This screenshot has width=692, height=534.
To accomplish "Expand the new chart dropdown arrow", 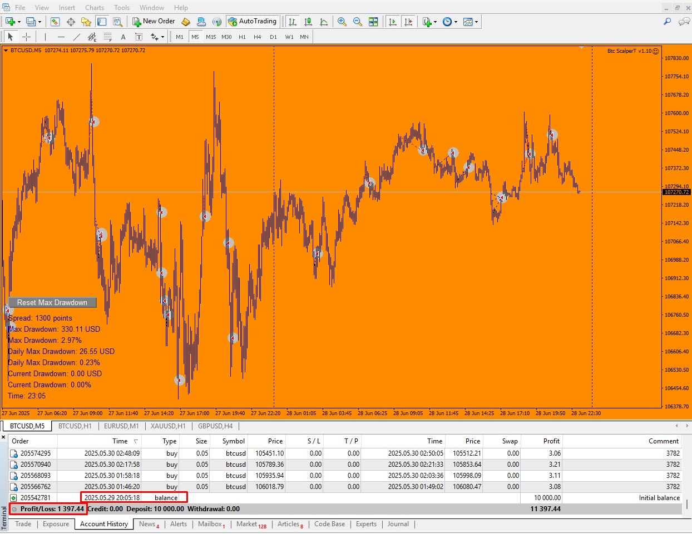I will (19, 22).
